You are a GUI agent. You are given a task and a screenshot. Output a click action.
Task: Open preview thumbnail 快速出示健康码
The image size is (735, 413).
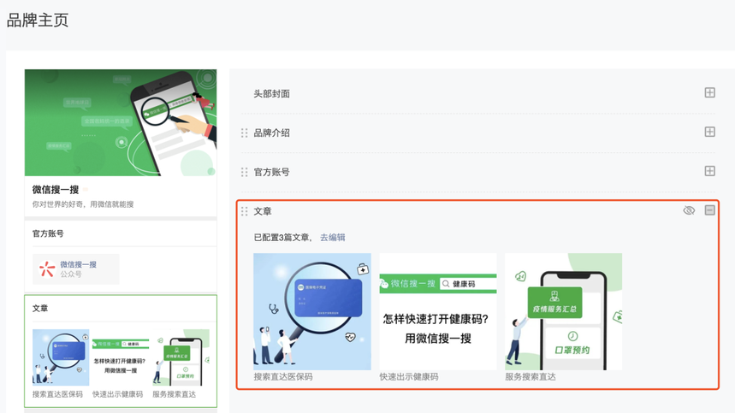point(121,357)
